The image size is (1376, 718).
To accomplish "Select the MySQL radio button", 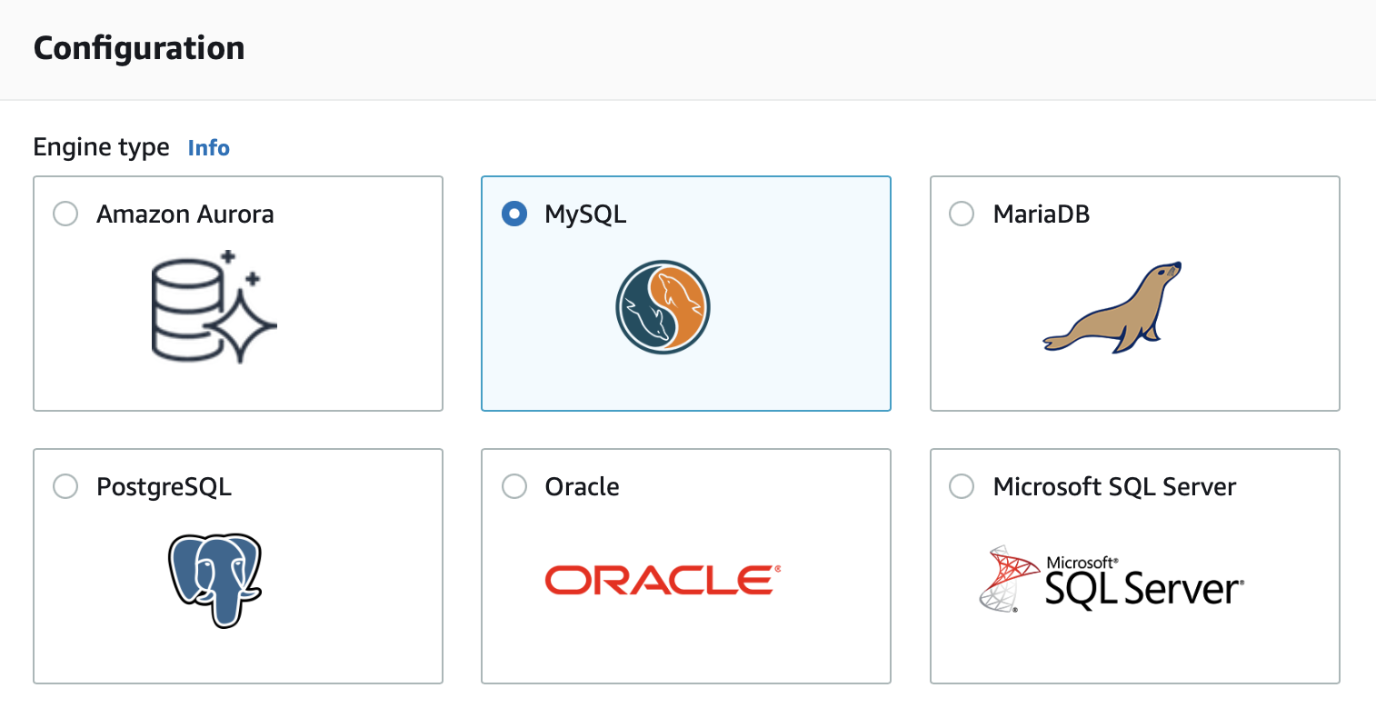I will (x=514, y=214).
